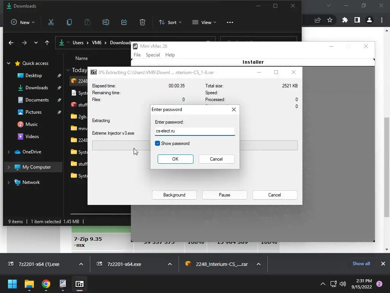Close the Enter password dialog with X
The image size is (390, 293).
234,109
